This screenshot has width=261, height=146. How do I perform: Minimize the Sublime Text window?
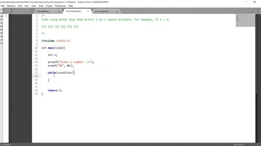pos(246,2)
